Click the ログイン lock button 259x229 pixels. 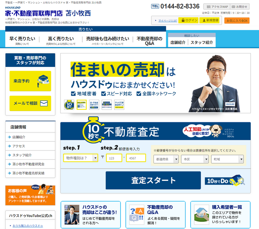click(x=189, y=20)
